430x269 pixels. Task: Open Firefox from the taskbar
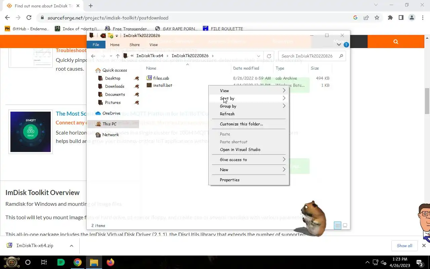pyautogui.click(x=110, y=262)
